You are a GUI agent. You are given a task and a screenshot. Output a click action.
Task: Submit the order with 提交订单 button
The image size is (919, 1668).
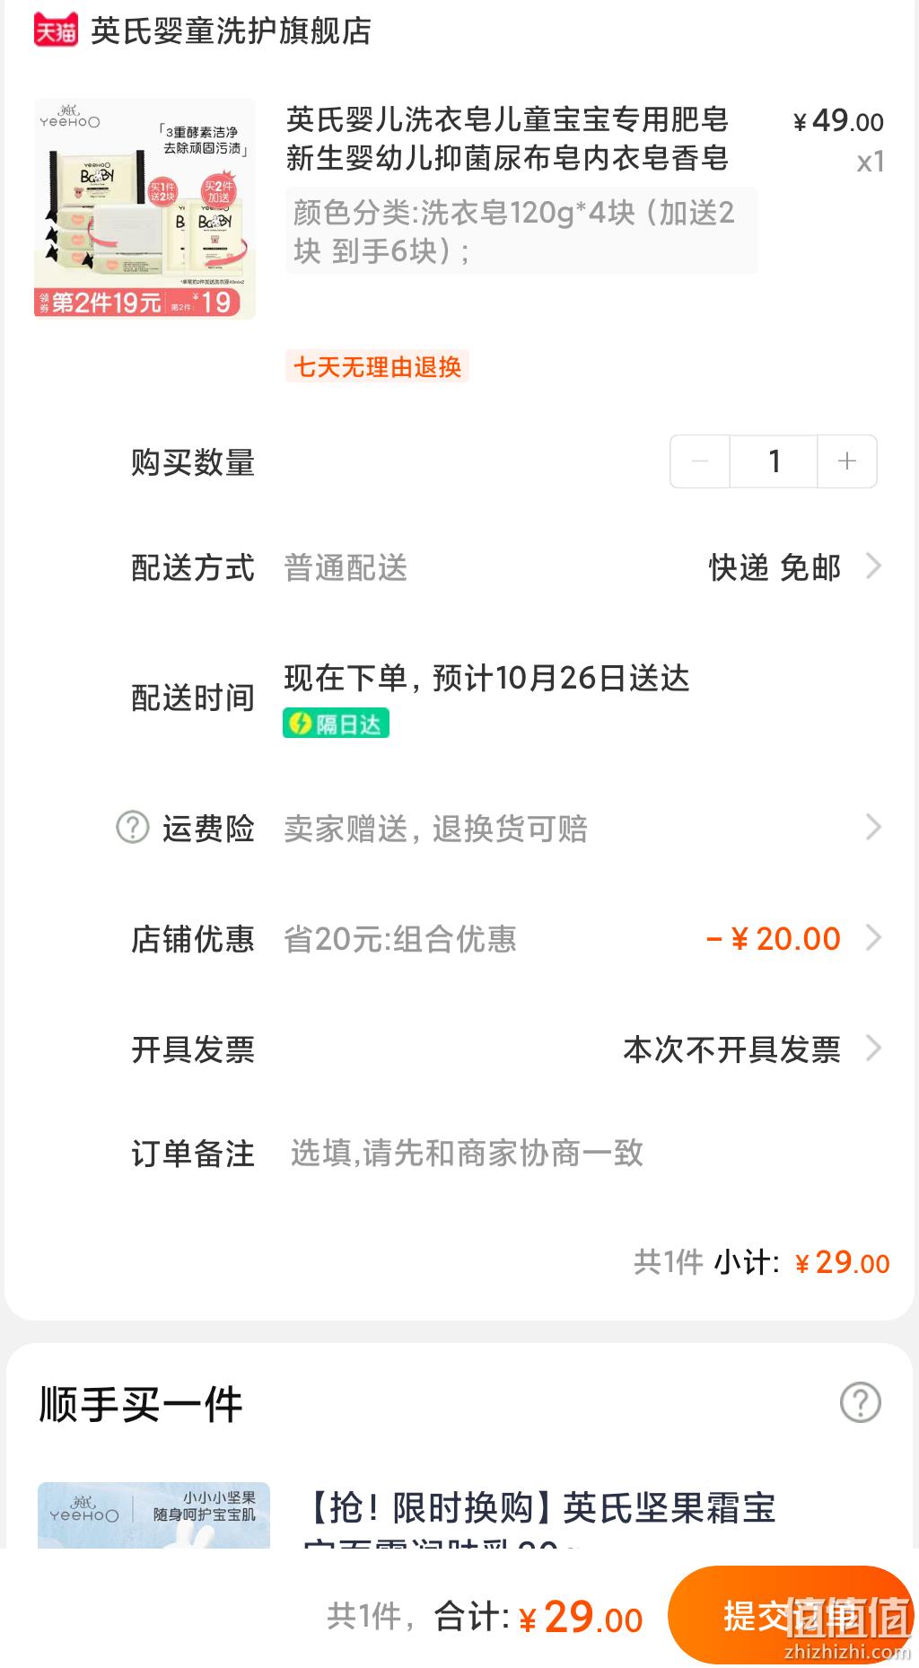click(791, 1616)
